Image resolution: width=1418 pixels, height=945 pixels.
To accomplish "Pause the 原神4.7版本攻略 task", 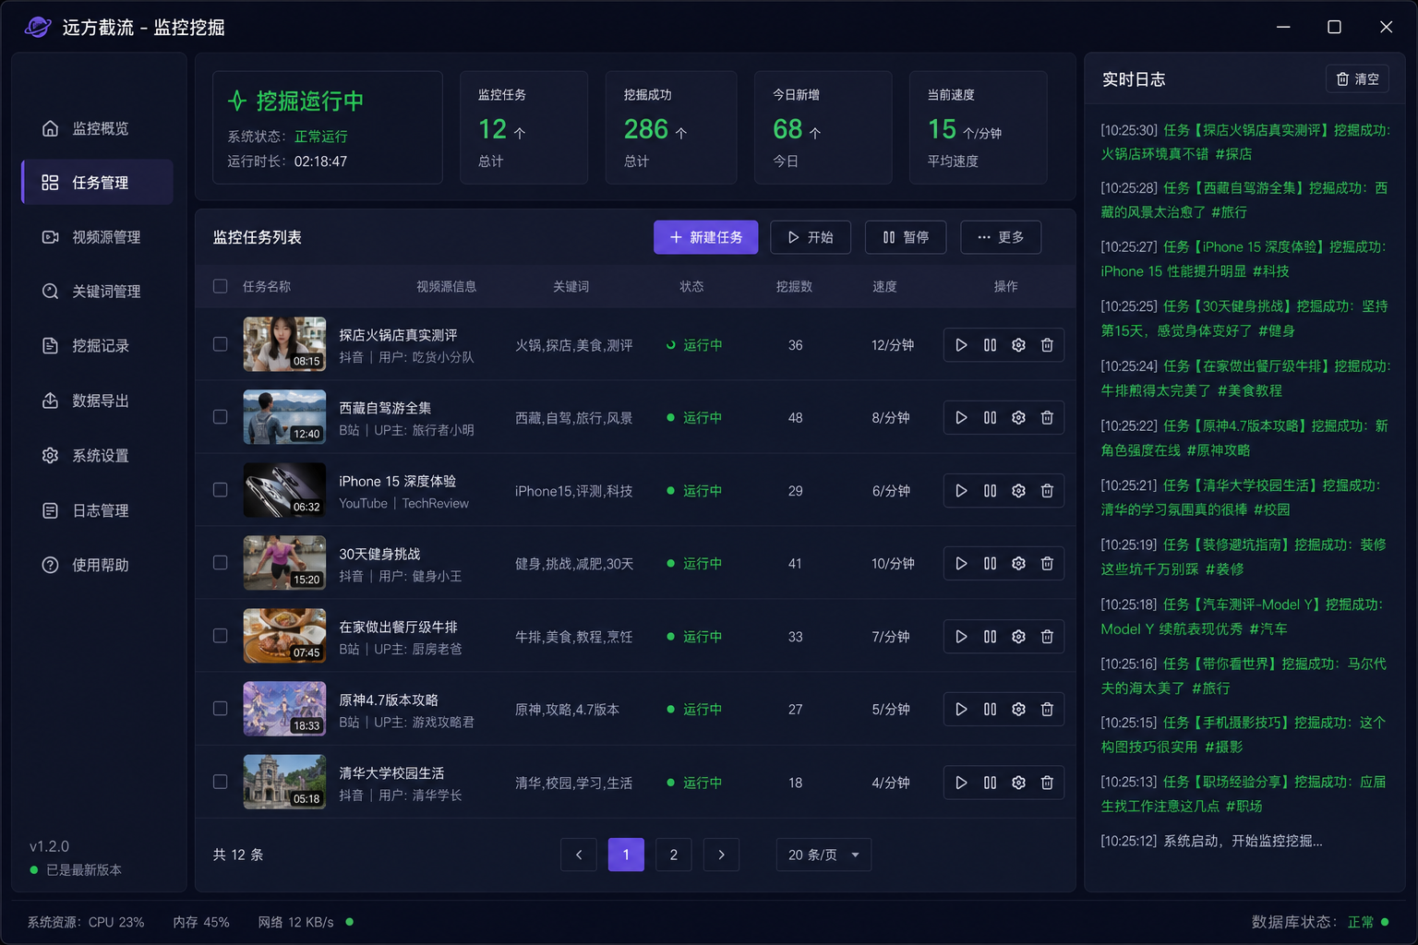I will [990, 710].
